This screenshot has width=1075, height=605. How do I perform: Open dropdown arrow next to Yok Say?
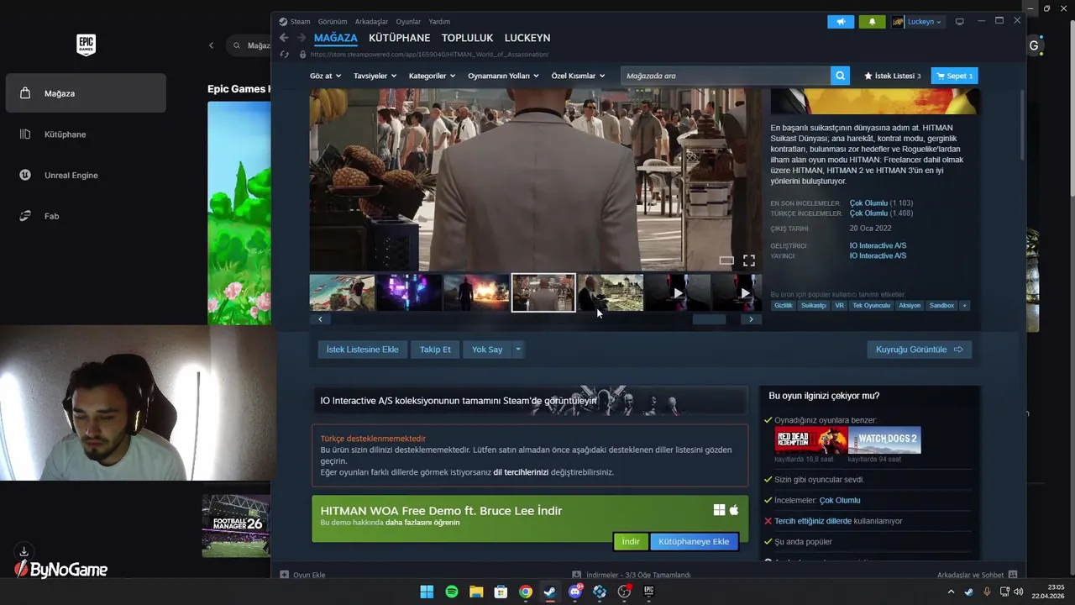tap(518, 350)
